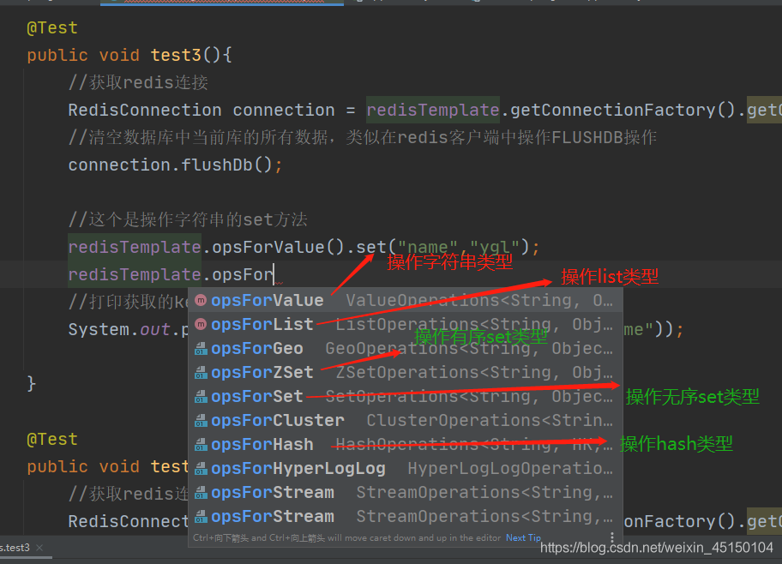Close the test3 tab at the bottom
Image resolution: width=782 pixels, height=564 pixels.
[39, 548]
